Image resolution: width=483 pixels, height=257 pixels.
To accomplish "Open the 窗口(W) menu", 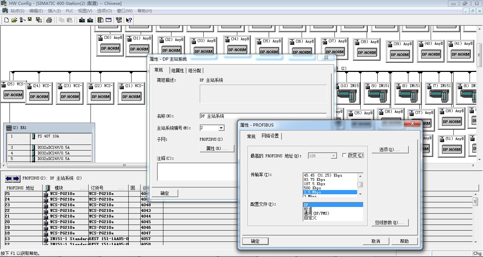I will coord(124,11).
